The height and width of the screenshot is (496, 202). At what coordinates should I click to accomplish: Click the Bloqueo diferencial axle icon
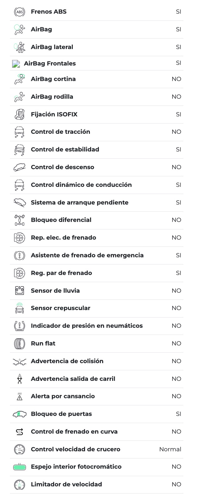[x=19, y=220]
